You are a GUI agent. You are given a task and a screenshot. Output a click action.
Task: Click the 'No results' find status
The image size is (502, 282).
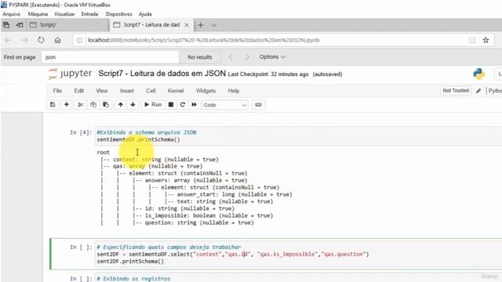pyautogui.click(x=200, y=57)
